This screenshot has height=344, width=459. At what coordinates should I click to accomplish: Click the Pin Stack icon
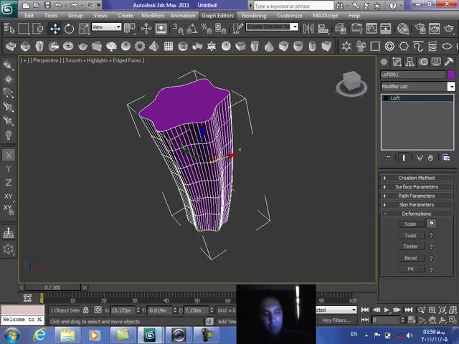388,158
